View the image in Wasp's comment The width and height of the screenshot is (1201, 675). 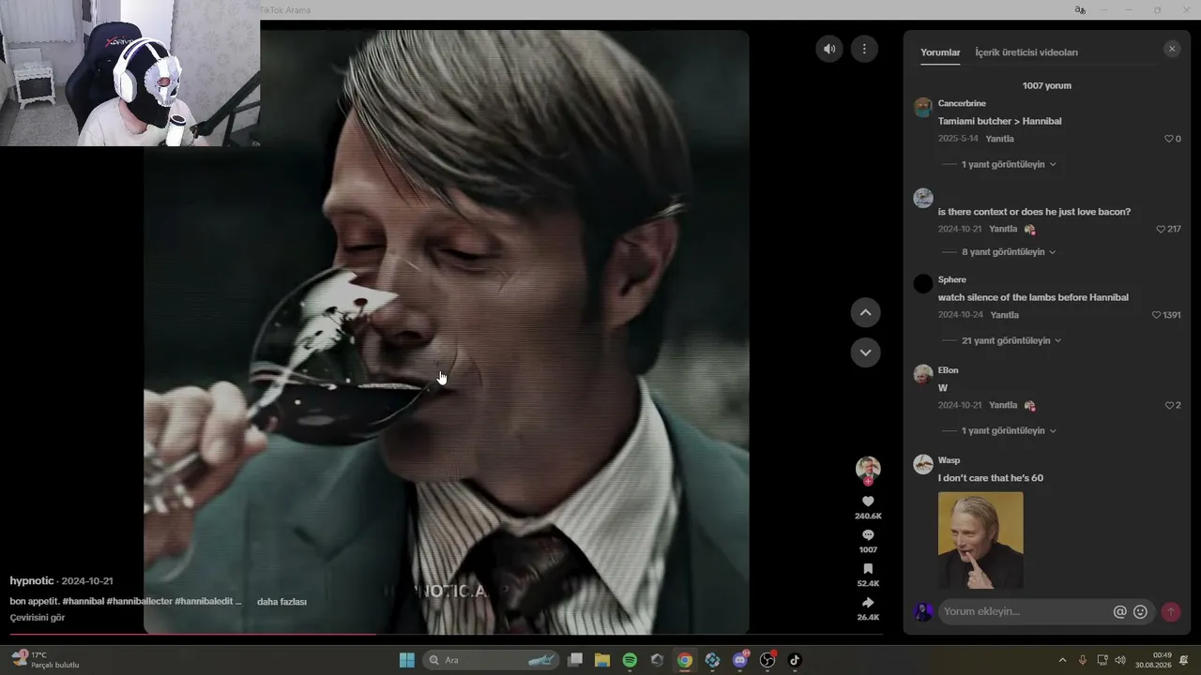click(981, 541)
